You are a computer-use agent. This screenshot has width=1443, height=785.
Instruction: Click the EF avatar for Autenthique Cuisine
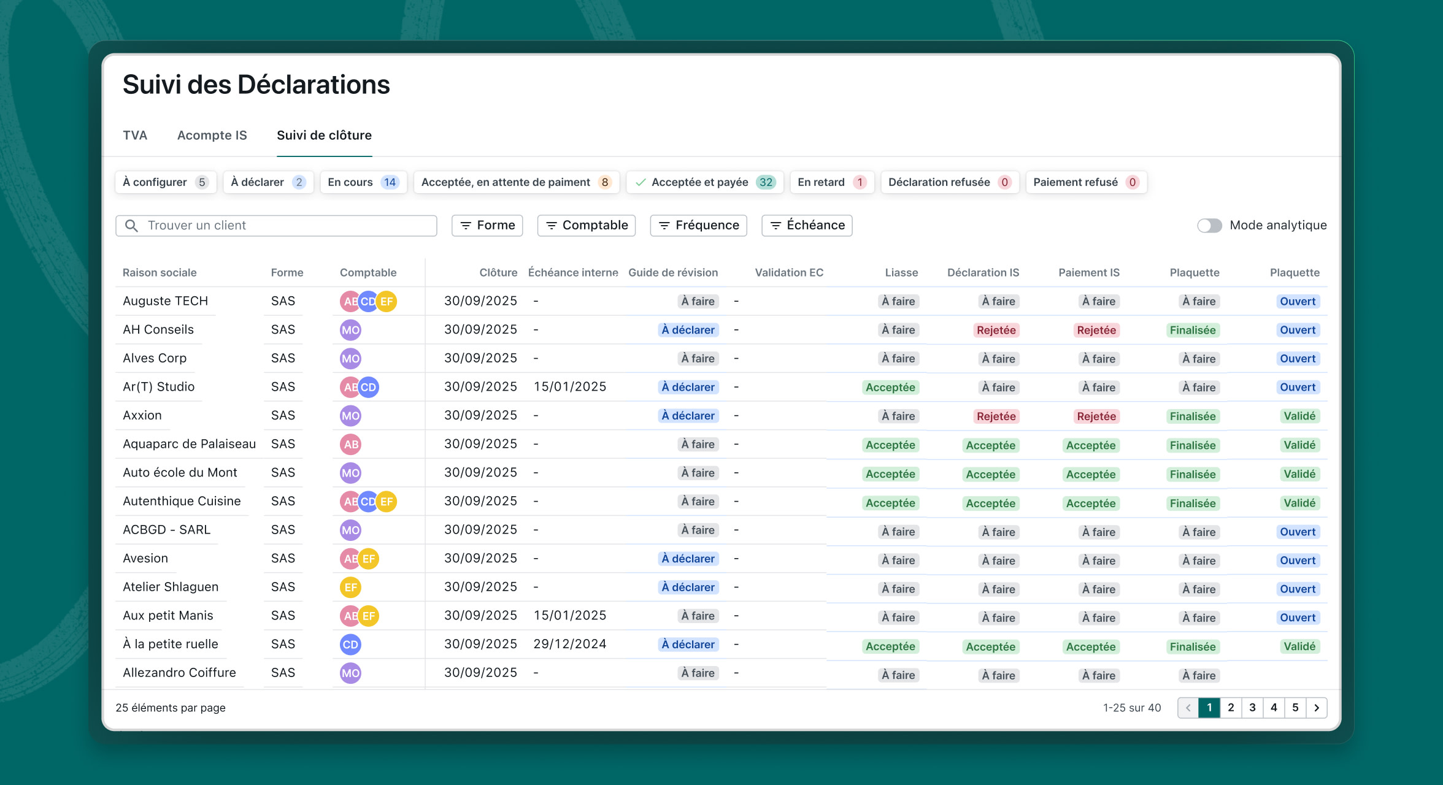click(387, 502)
